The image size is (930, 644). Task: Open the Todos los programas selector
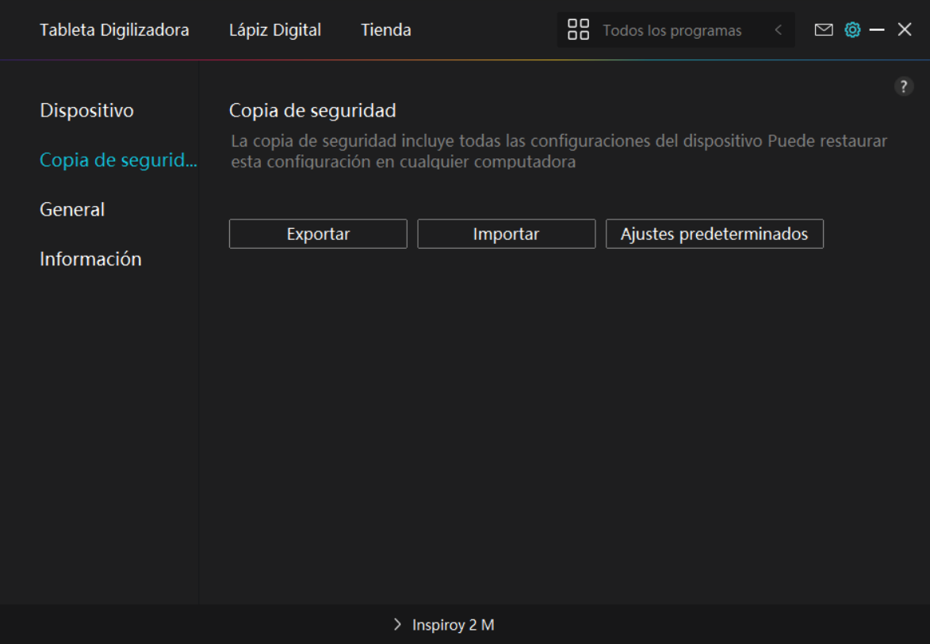pyautogui.click(x=672, y=31)
